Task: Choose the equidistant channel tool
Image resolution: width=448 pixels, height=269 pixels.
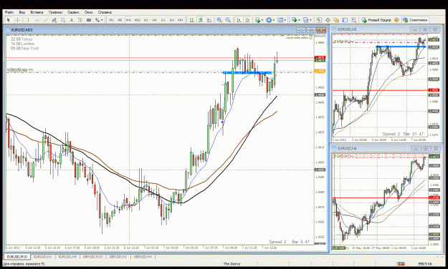Action: pos(54,20)
